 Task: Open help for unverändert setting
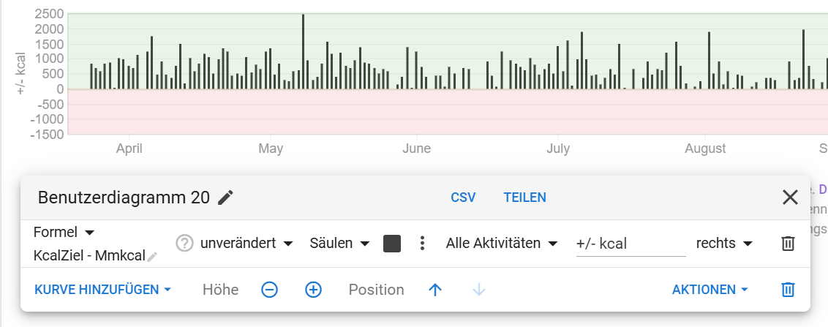coord(184,244)
